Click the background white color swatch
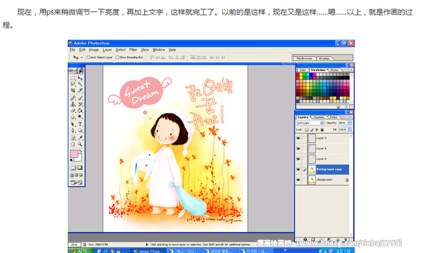The image size is (423, 253). click(x=80, y=159)
